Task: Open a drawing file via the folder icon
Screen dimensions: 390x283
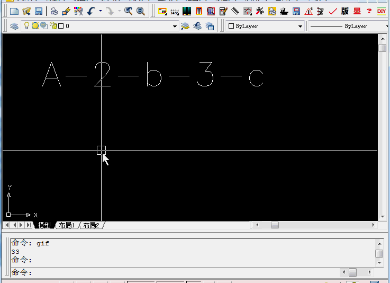Action: [x=26, y=11]
